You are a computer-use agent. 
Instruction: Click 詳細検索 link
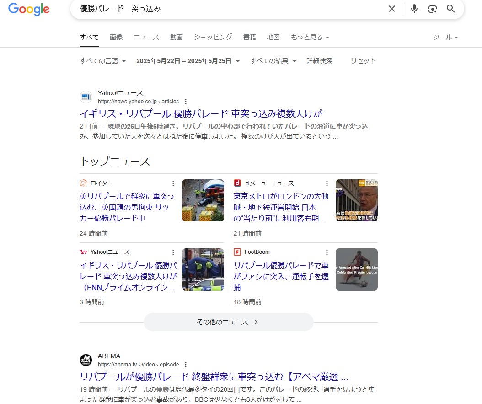[x=319, y=61]
